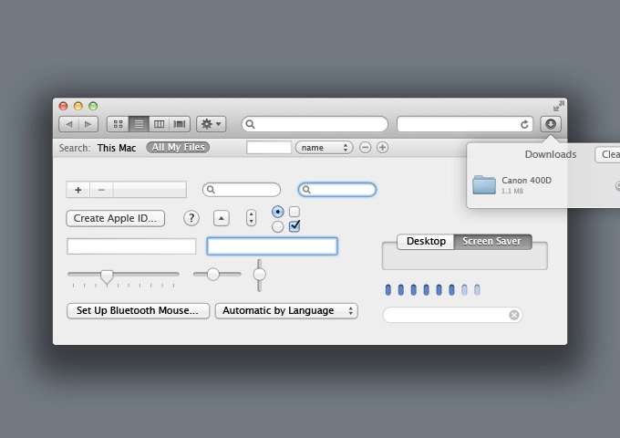Click the back navigation arrow
The width and height of the screenshot is (620, 438).
(x=69, y=124)
